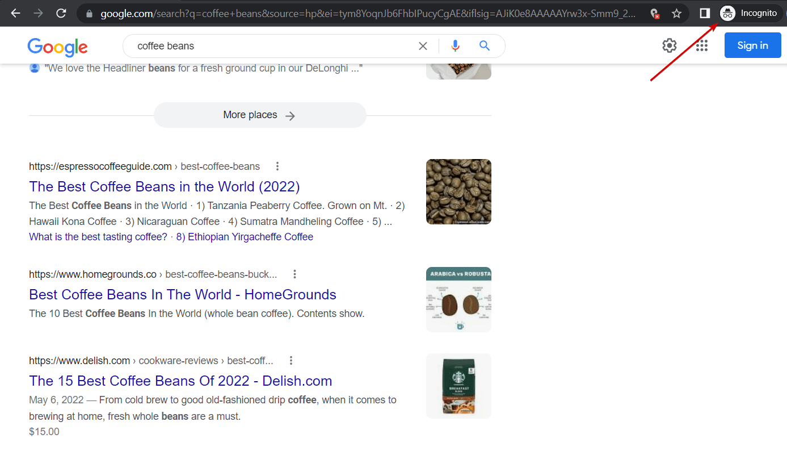Open the three-dot menu on the HomeGrounds result

pyautogui.click(x=294, y=274)
